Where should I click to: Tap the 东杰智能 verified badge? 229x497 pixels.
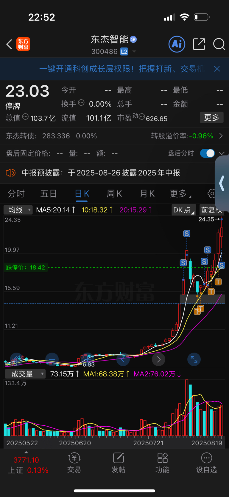[x=133, y=39]
